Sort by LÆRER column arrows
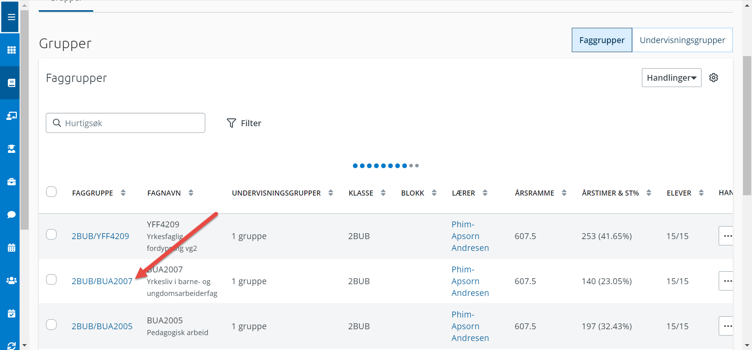The width and height of the screenshot is (752, 350). coord(485,193)
